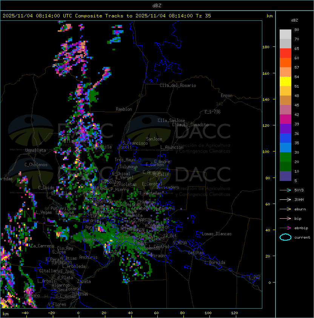Click the Uspallata map label
Image resolution: width=314 pixels, height=318 pixels.
coord(35,150)
